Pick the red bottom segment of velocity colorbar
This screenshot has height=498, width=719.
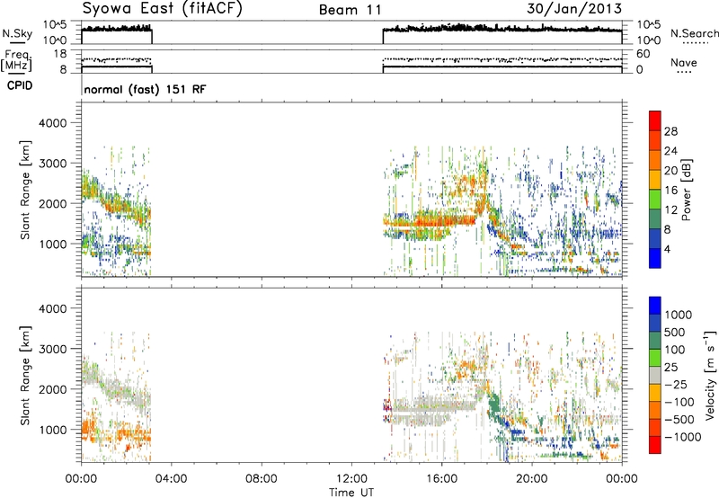tap(655, 445)
